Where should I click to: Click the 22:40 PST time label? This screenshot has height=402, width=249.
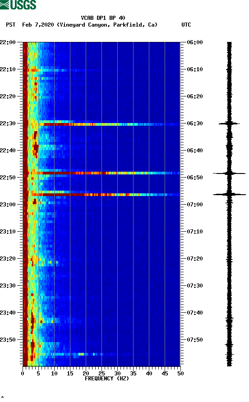point(8,151)
